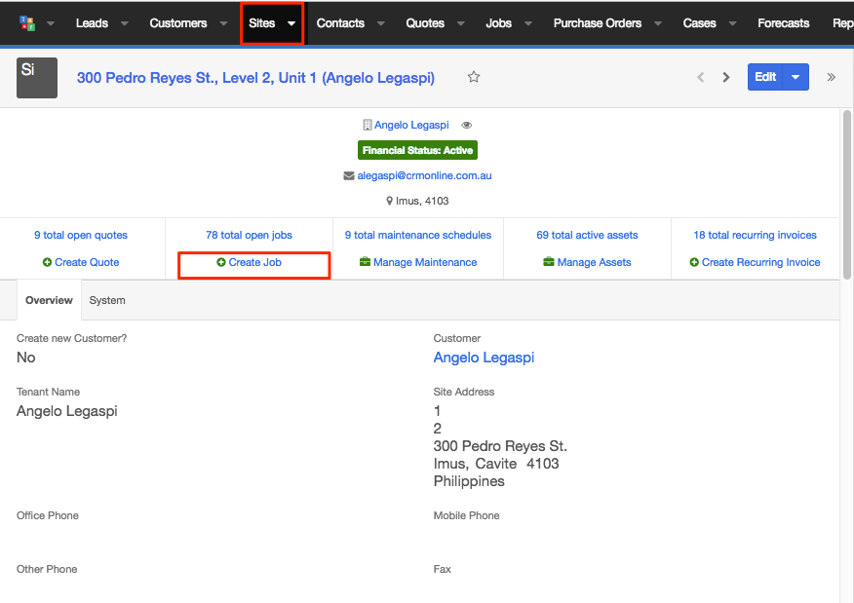The image size is (854, 603).
Task: Click briefcase icon beside Manage Maintenance
Action: 365,262
